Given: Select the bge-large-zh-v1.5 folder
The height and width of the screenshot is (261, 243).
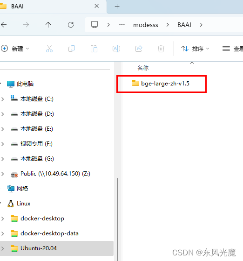Looking at the screenshot, I should click(160, 83).
